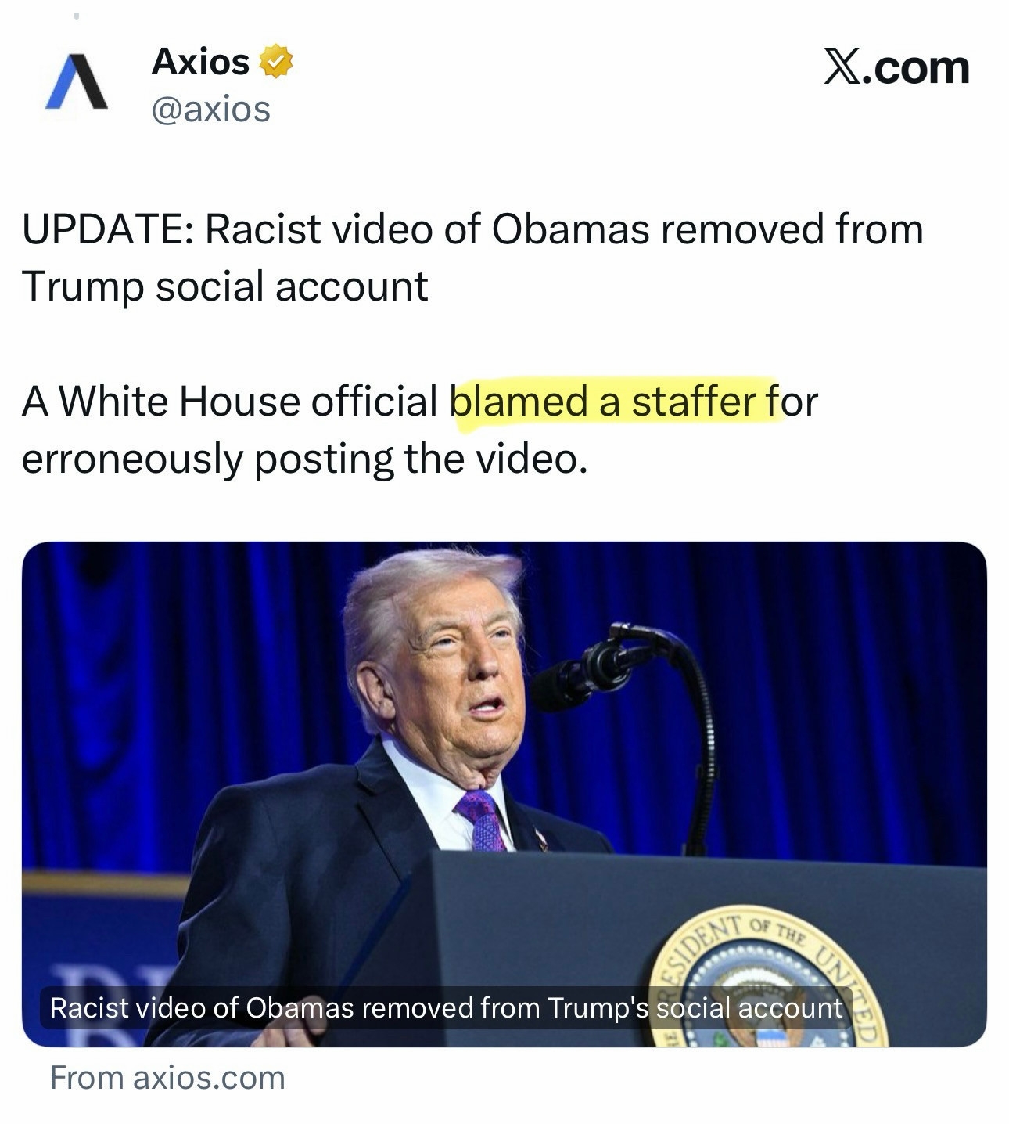Click the purple tie in the photo
Screen dimensions: 1009x1124
point(482,820)
